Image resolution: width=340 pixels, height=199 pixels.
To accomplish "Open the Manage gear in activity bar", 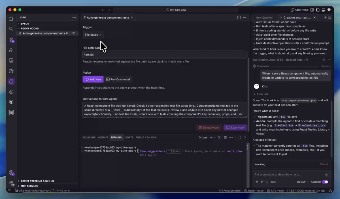I will click(11, 183).
